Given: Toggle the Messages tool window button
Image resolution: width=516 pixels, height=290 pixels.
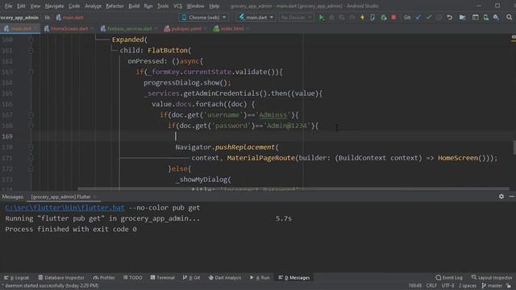Looking at the screenshot, I should point(293,278).
